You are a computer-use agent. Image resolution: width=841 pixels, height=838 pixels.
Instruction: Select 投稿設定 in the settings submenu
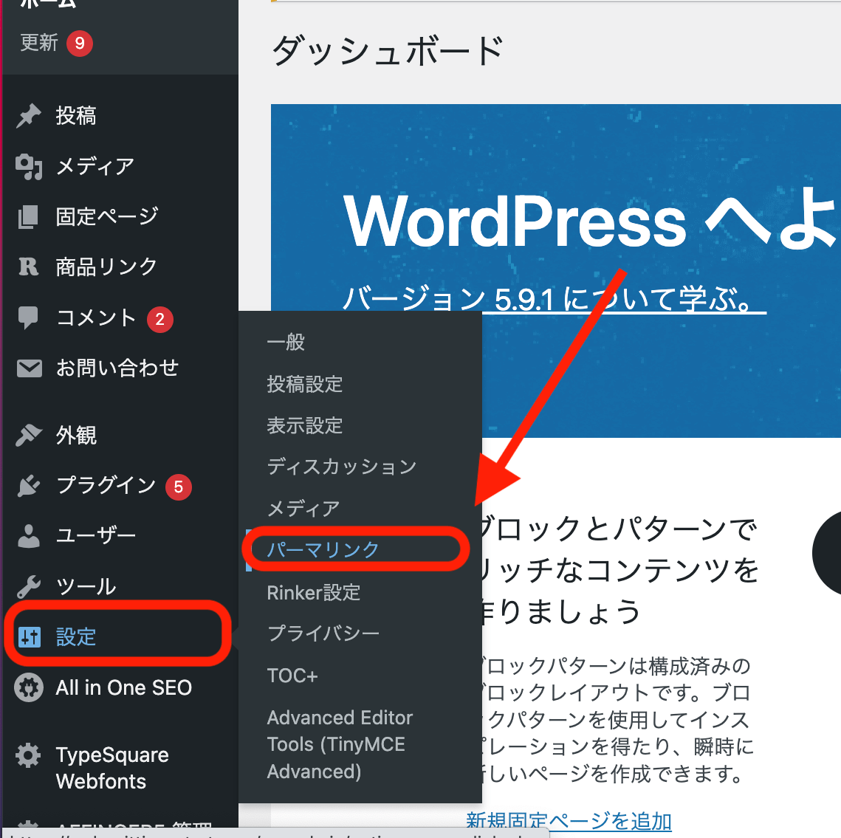[x=305, y=384]
